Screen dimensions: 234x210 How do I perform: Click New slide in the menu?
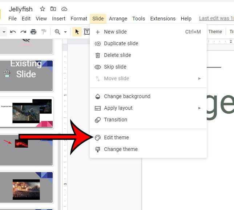tap(115, 32)
